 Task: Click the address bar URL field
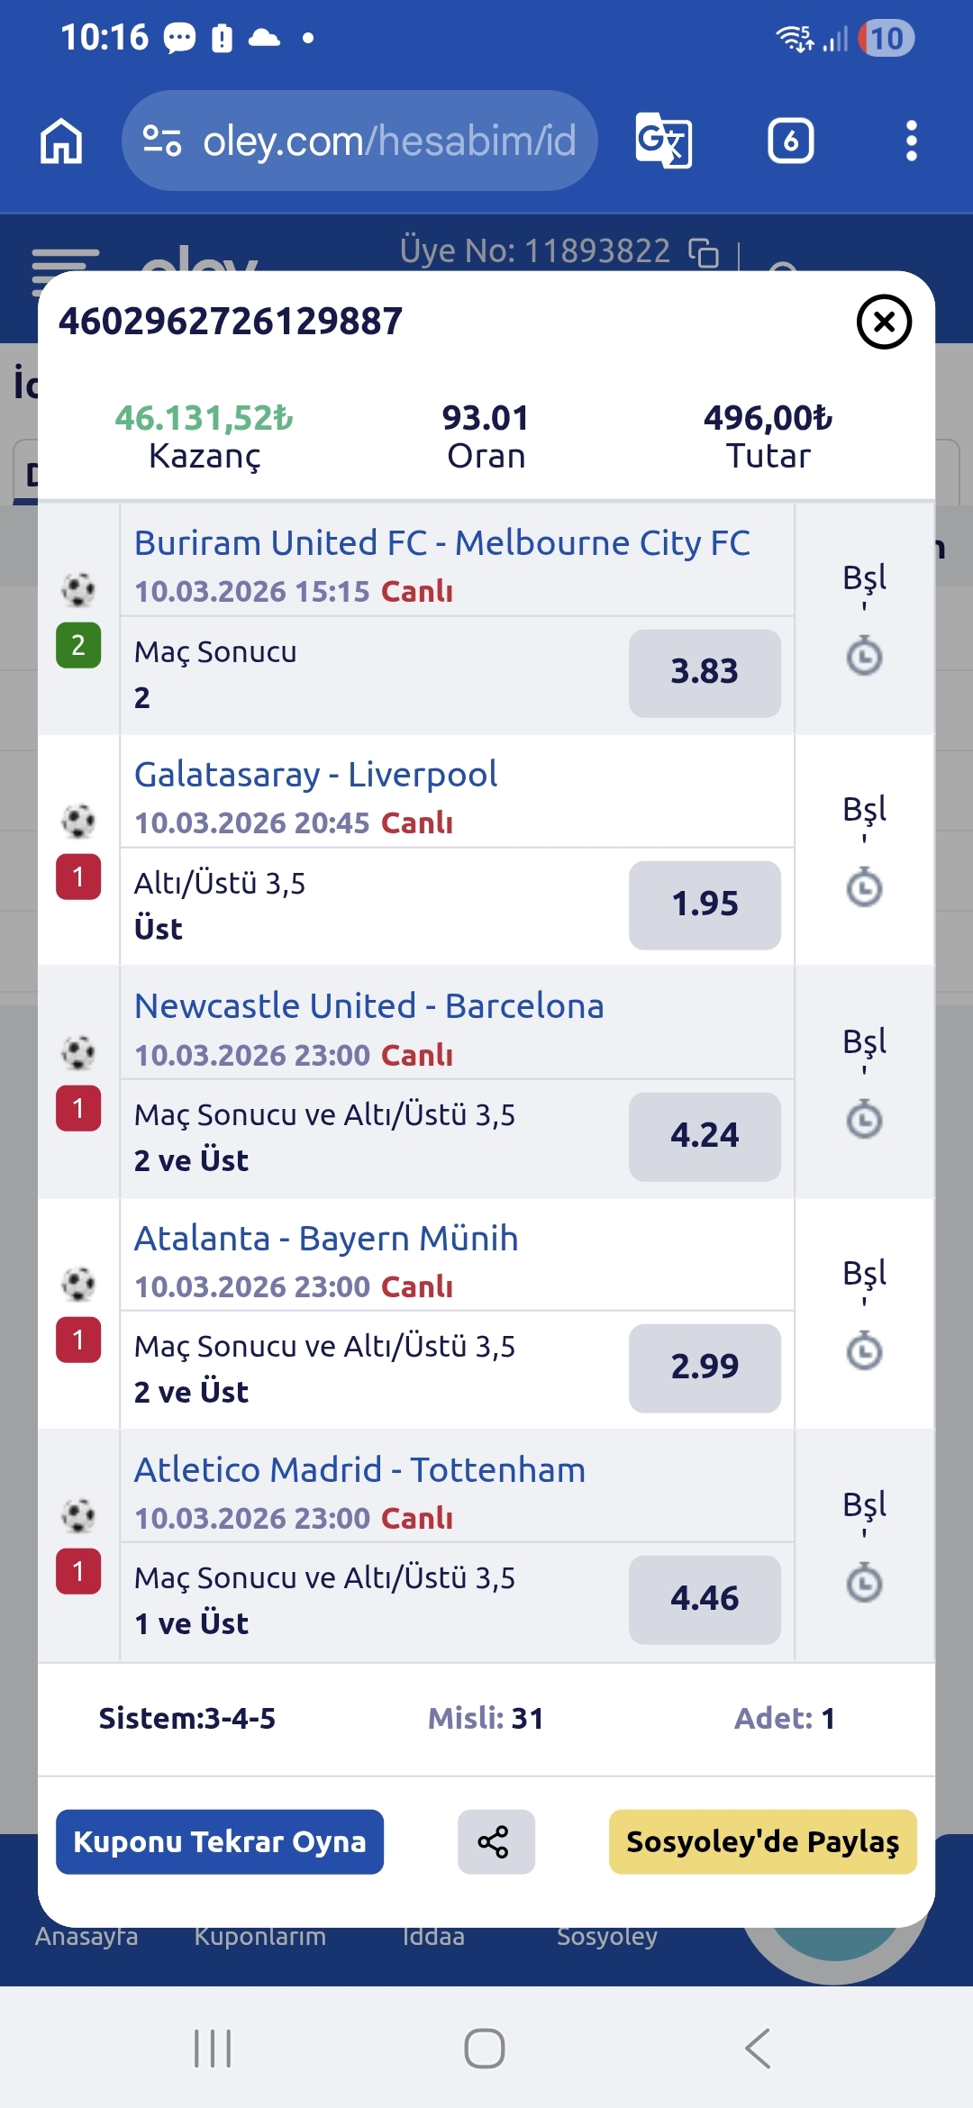[x=387, y=141]
